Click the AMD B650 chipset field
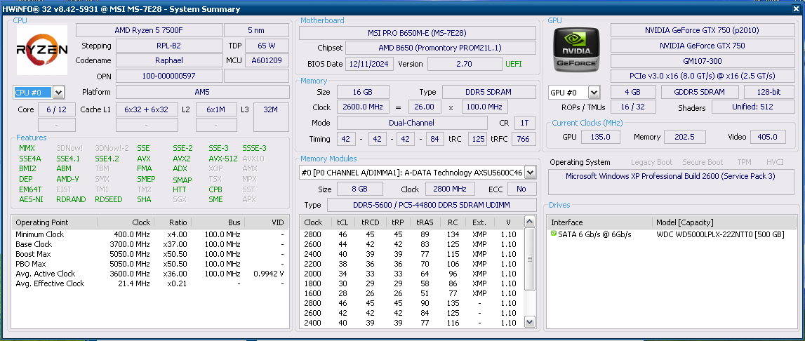Image resolution: width=805 pixels, height=341 pixels. [x=441, y=48]
